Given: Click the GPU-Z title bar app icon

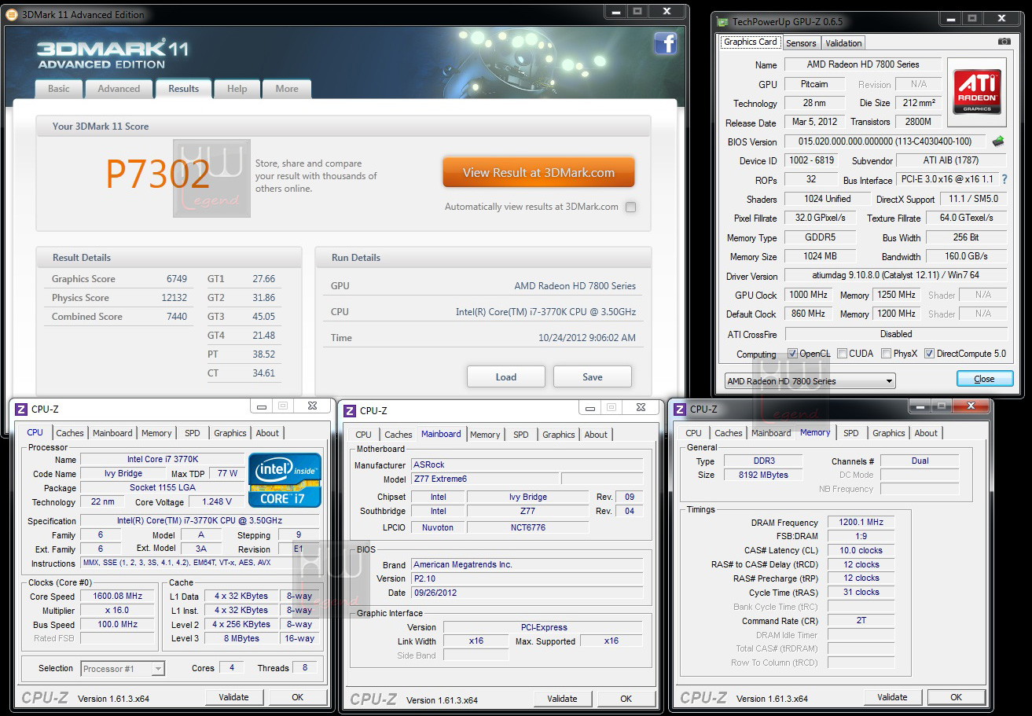Looking at the screenshot, I should tap(722, 21).
